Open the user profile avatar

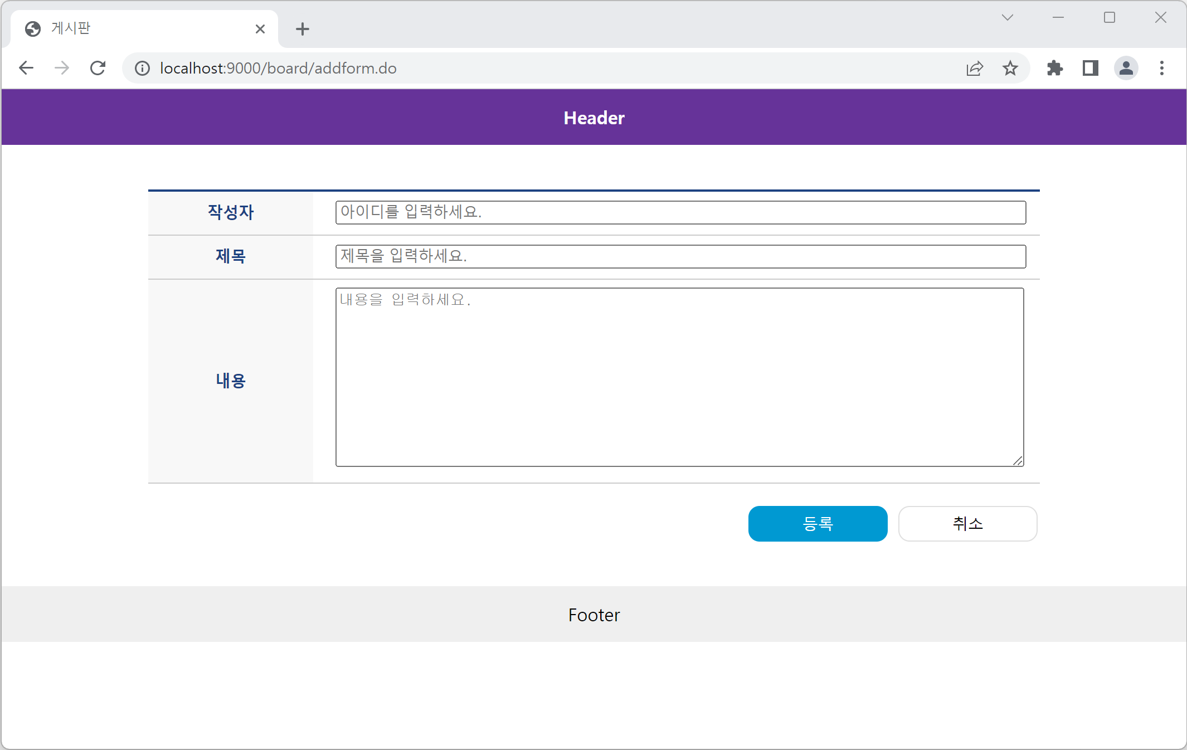(x=1126, y=68)
